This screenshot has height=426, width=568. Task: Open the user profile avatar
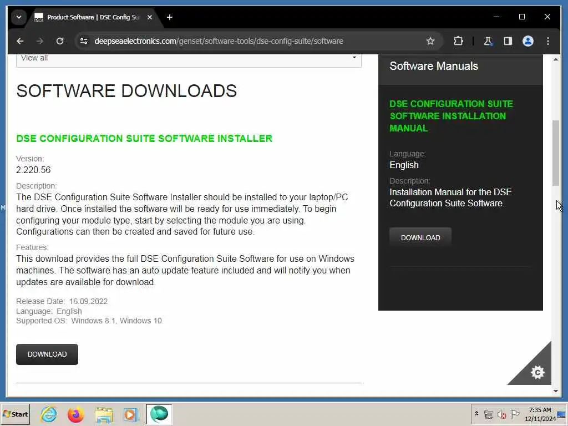(528, 41)
